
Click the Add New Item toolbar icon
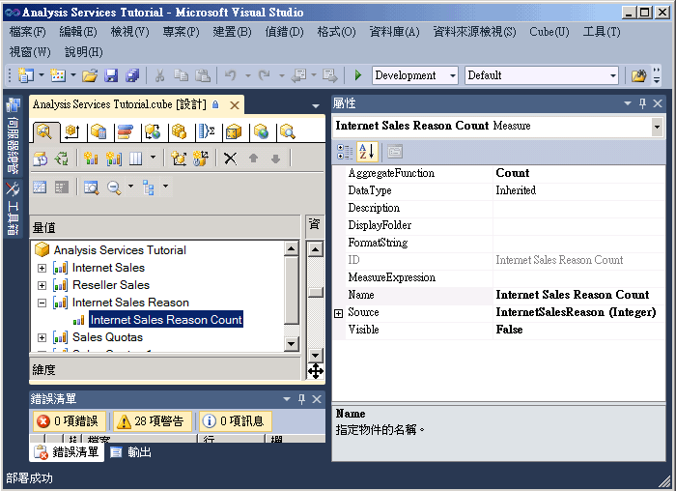pyautogui.click(x=58, y=75)
